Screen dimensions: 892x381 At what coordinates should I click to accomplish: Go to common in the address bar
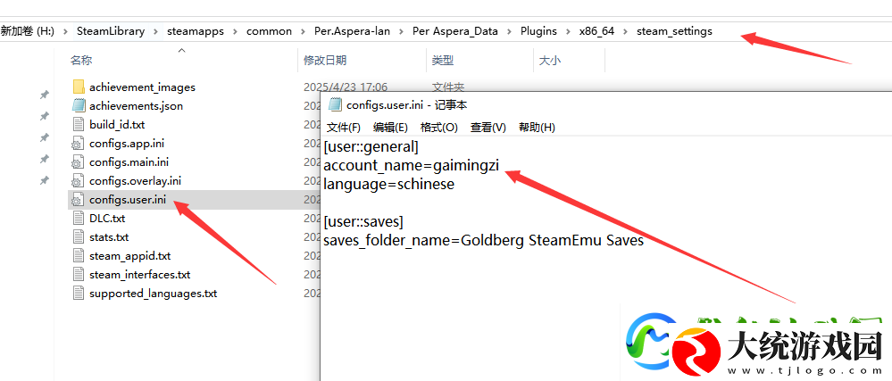pos(269,31)
